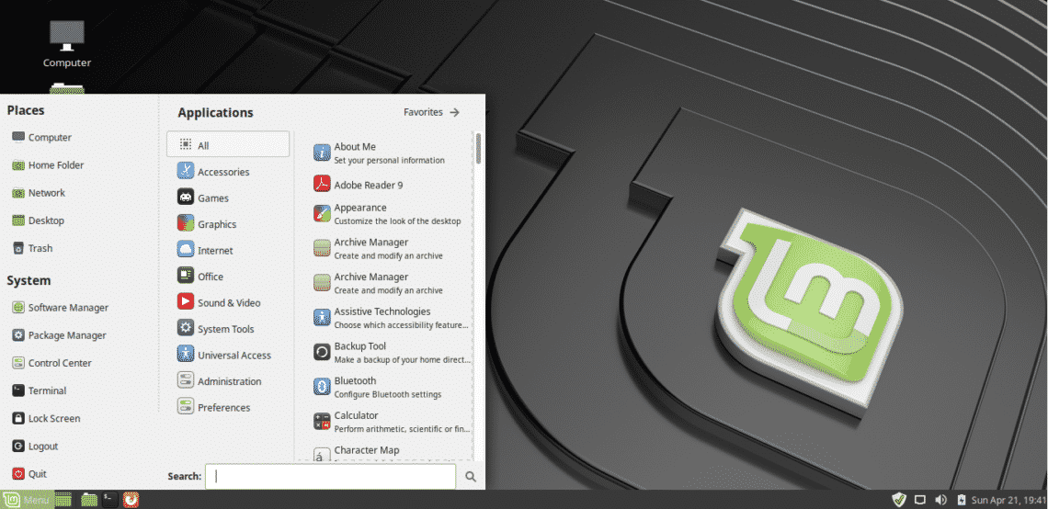Open Software Manager from the System section
Screen dimensions: 1048x509
click(x=67, y=308)
